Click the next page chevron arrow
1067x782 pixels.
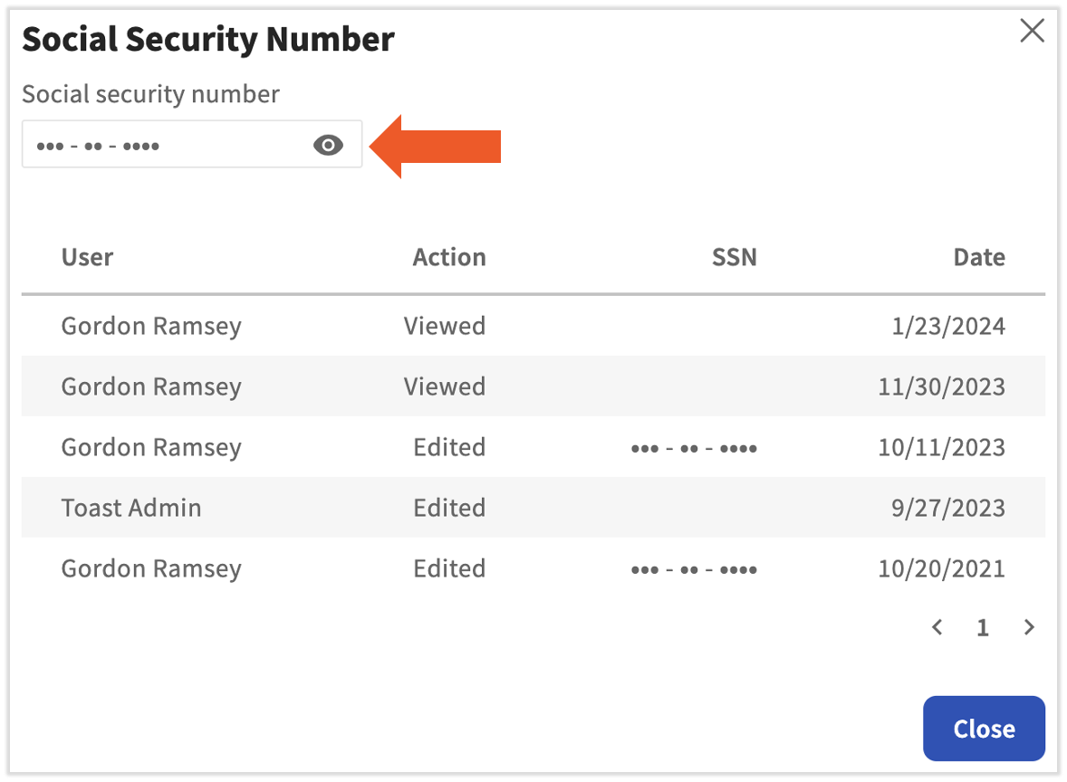pyautogui.click(x=1029, y=627)
